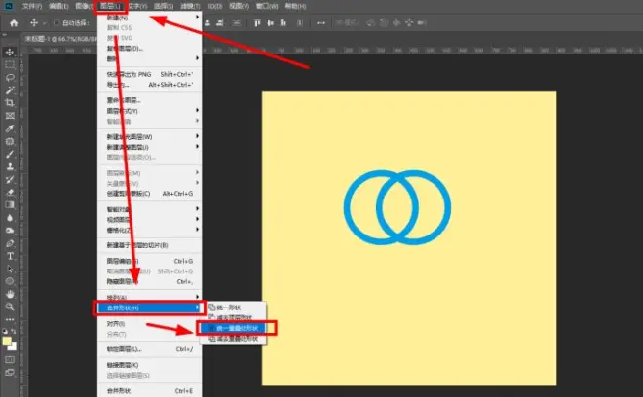Toggle Quick Mask mode icon
Viewport: 643px width, 397px height.
tap(10, 360)
